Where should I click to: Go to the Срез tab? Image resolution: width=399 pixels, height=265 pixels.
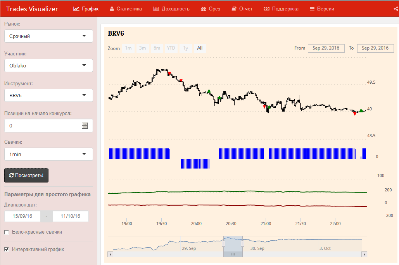pos(211,9)
